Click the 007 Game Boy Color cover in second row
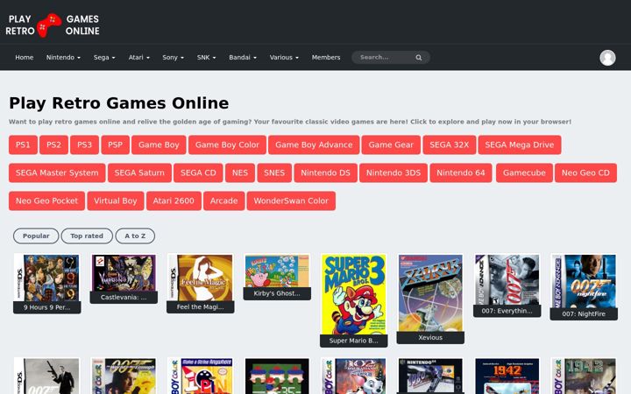This screenshot has width=631, height=394. 124,376
